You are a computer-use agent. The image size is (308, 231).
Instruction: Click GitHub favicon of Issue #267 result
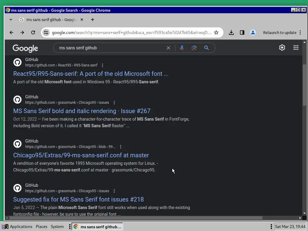(x=17, y=100)
